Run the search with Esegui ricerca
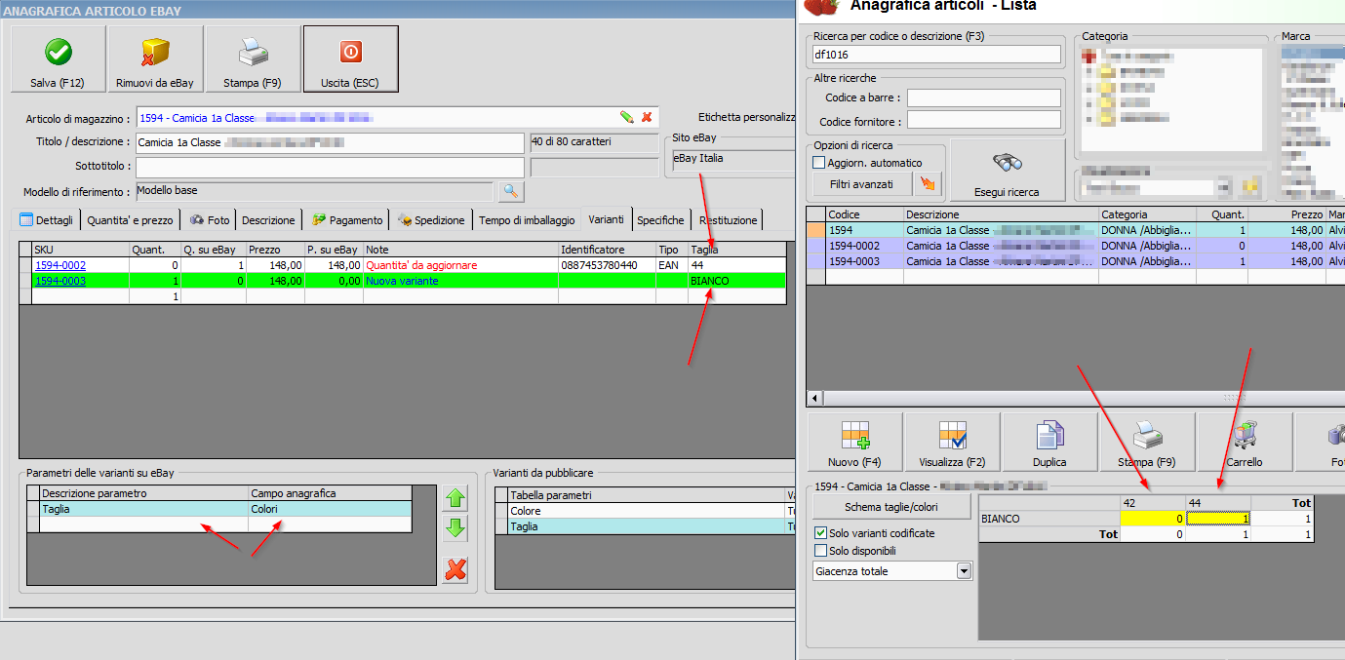Screen dimensions: 1345x660 coord(1007,171)
